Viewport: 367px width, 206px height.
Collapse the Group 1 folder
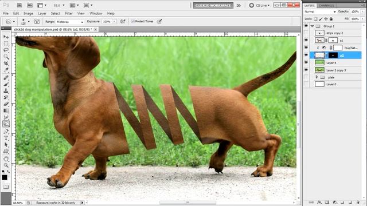pos(312,26)
